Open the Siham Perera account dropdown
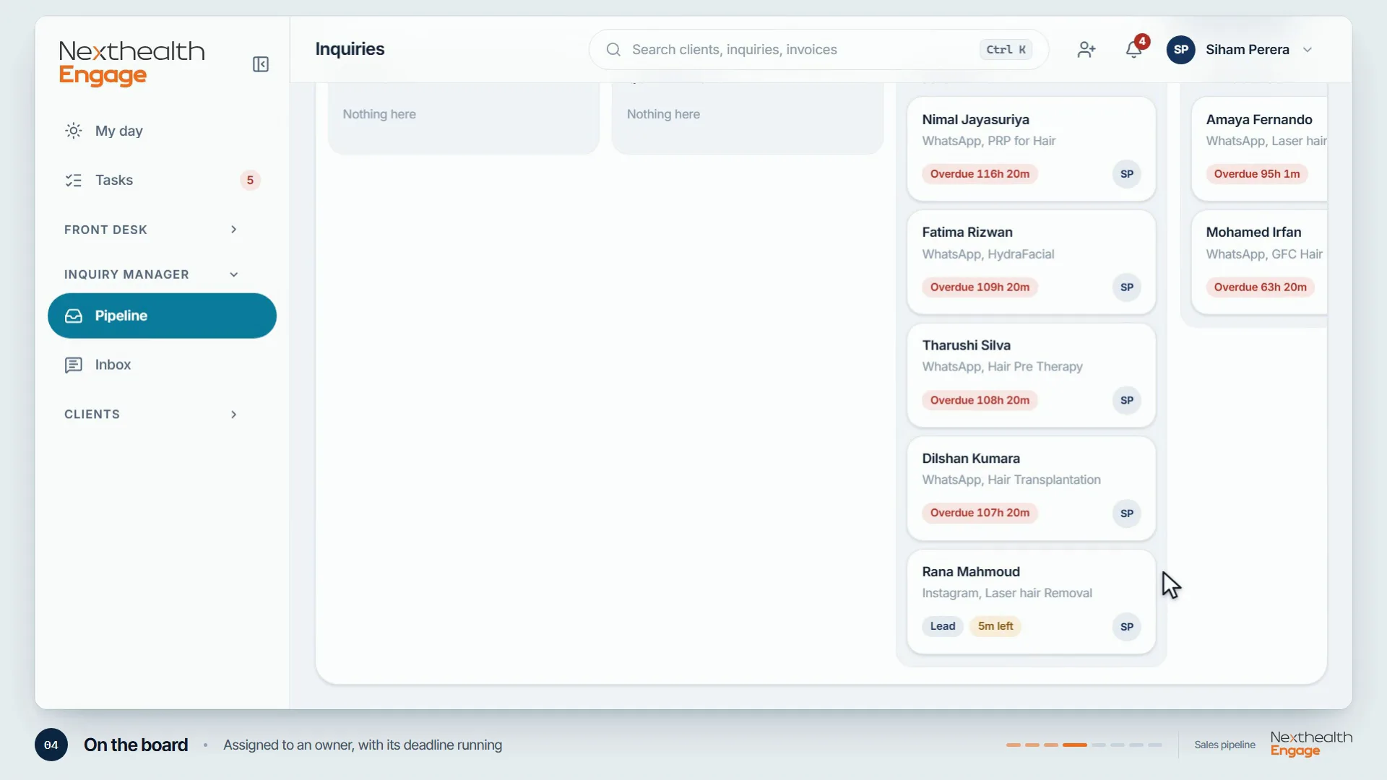Viewport: 1387px width, 780px height. pos(1240,50)
